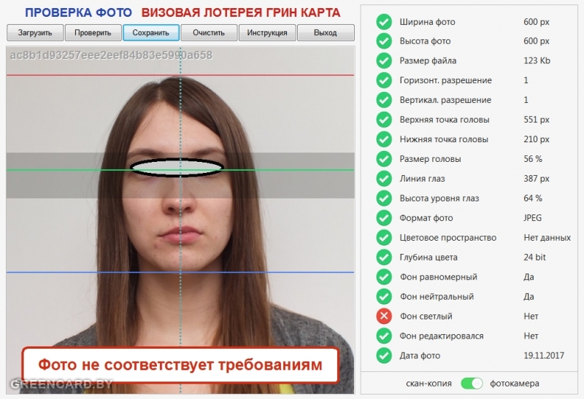Click the green check icon for Фон редактировался
The height and width of the screenshot is (399, 584).
[384, 336]
